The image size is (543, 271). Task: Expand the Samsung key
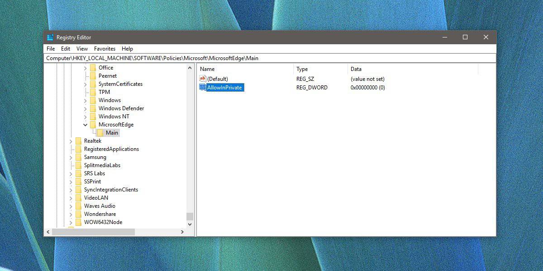click(71, 157)
